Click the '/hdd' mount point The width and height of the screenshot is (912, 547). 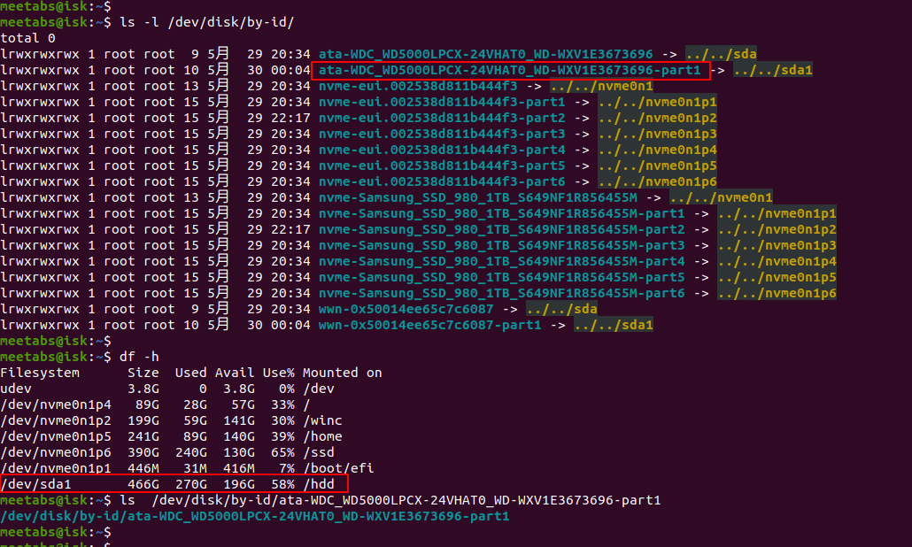point(318,484)
